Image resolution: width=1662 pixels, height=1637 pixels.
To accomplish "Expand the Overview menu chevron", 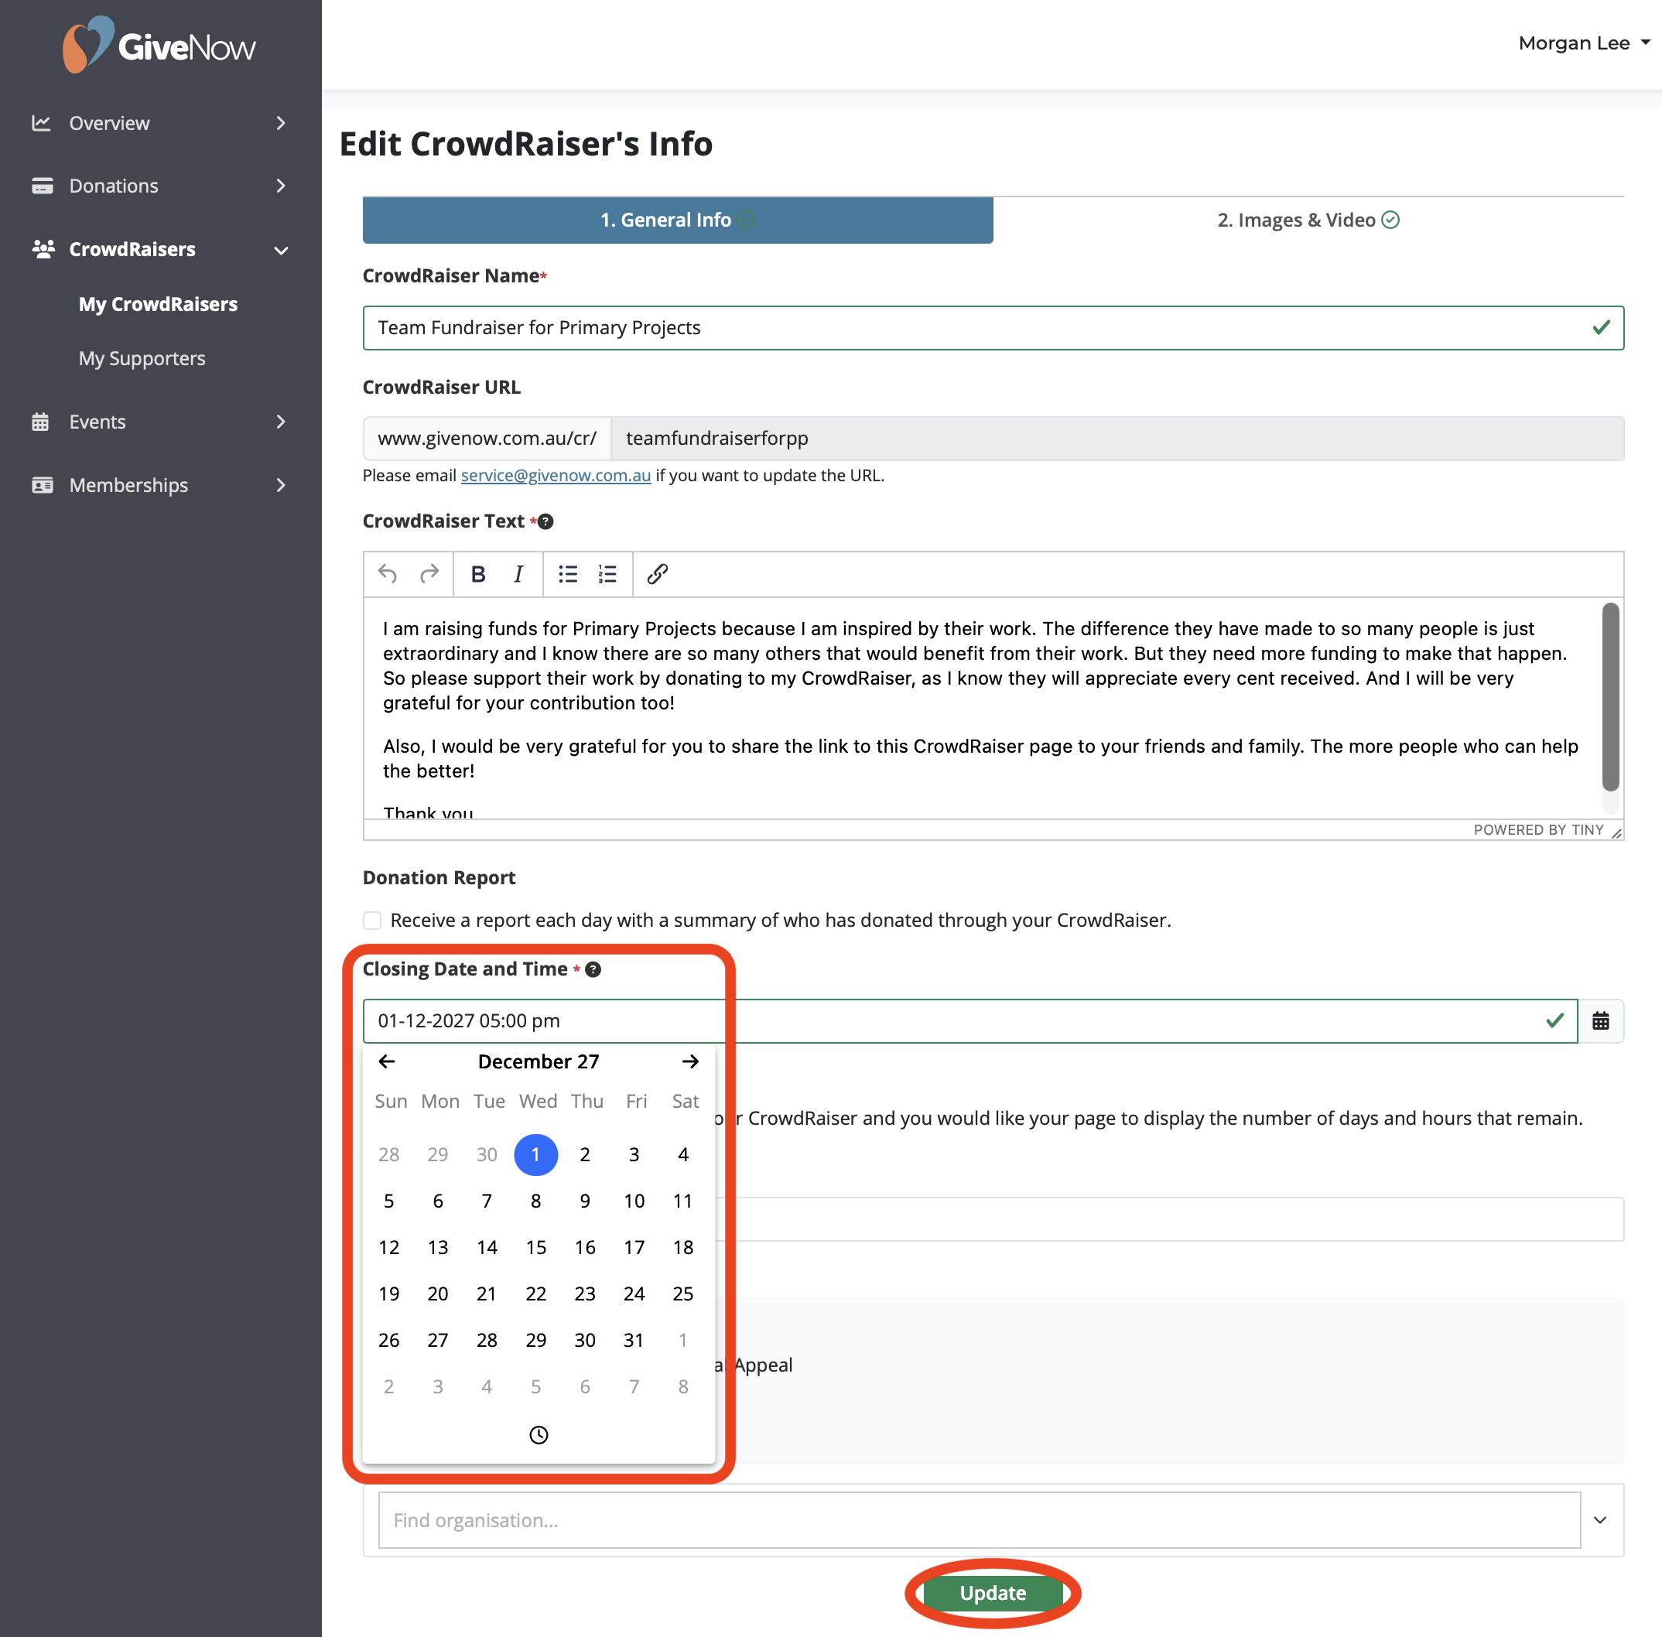I will coord(281,123).
